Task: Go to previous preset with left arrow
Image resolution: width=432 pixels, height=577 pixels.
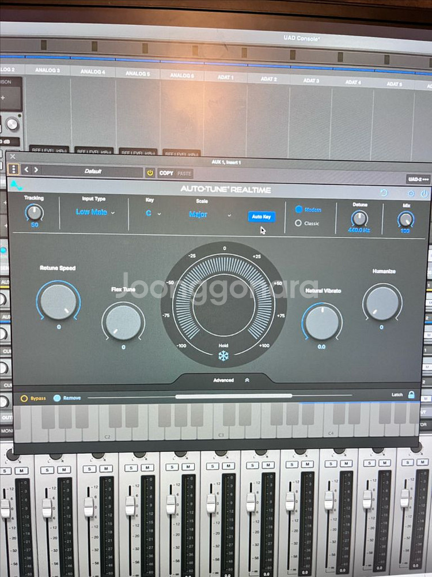Action: (26, 169)
